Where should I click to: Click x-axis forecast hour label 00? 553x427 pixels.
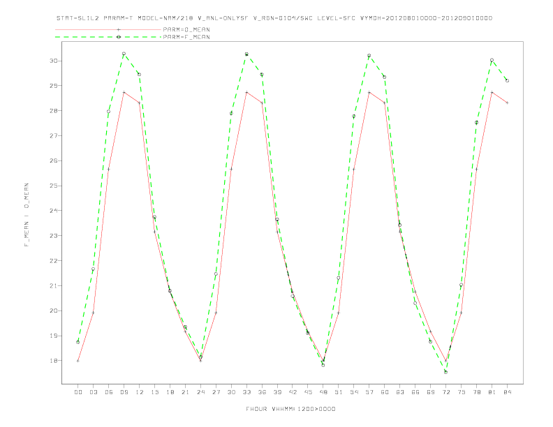[x=78, y=392]
